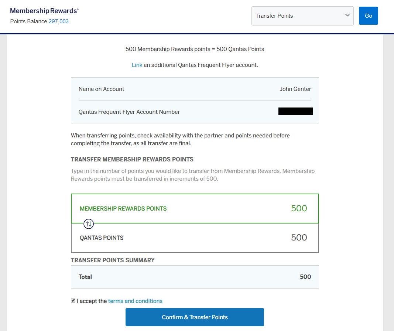This screenshot has height=331, width=394.
Task: Click the 'I accept the' checkbox label
Action: point(92,301)
